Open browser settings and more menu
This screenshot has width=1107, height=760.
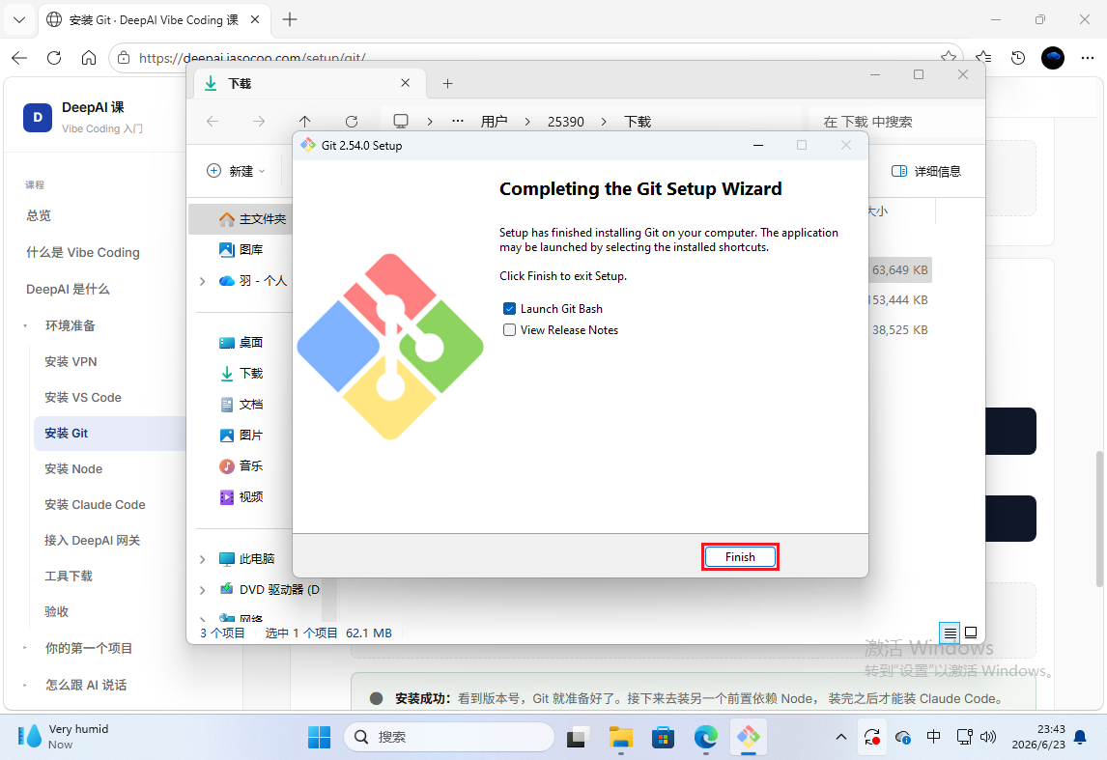point(1088,58)
